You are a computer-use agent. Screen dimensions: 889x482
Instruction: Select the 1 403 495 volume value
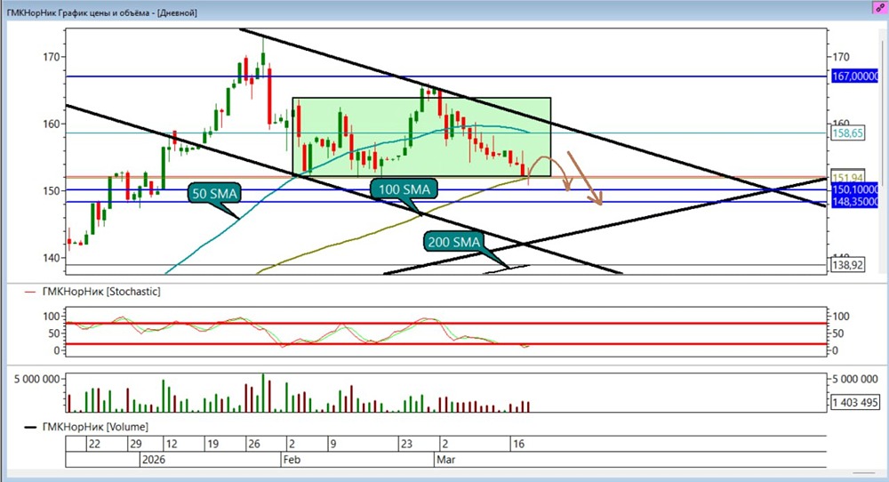(854, 403)
